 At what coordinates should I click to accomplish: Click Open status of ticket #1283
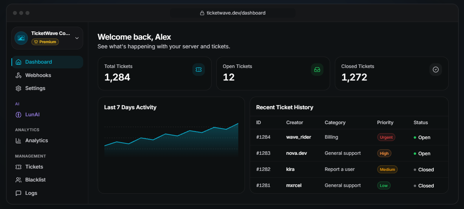click(x=422, y=154)
